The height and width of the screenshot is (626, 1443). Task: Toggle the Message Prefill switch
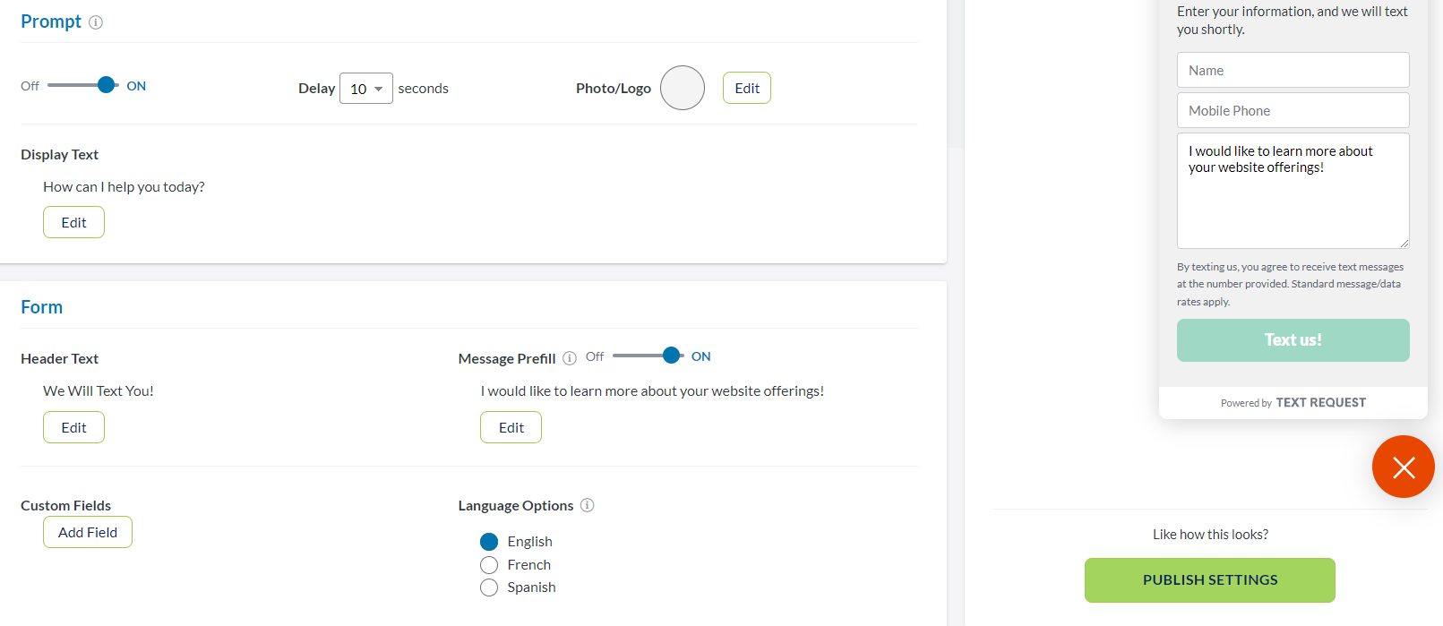pos(648,356)
